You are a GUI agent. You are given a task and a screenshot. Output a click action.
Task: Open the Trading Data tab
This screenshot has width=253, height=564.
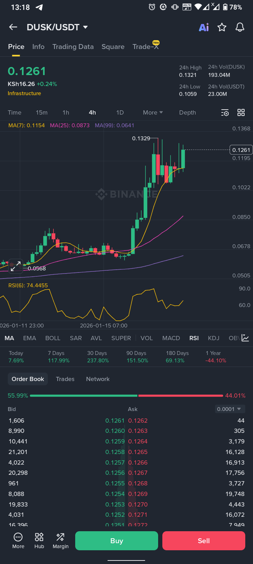click(x=73, y=47)
